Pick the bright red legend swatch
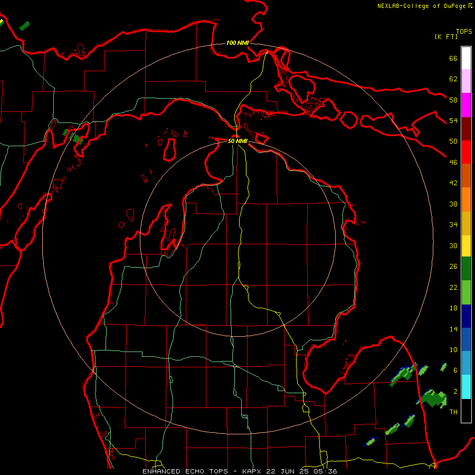 point(466,152)
